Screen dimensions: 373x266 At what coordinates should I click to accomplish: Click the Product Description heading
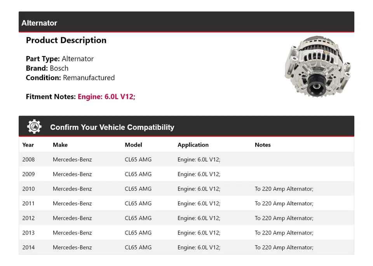66,40
